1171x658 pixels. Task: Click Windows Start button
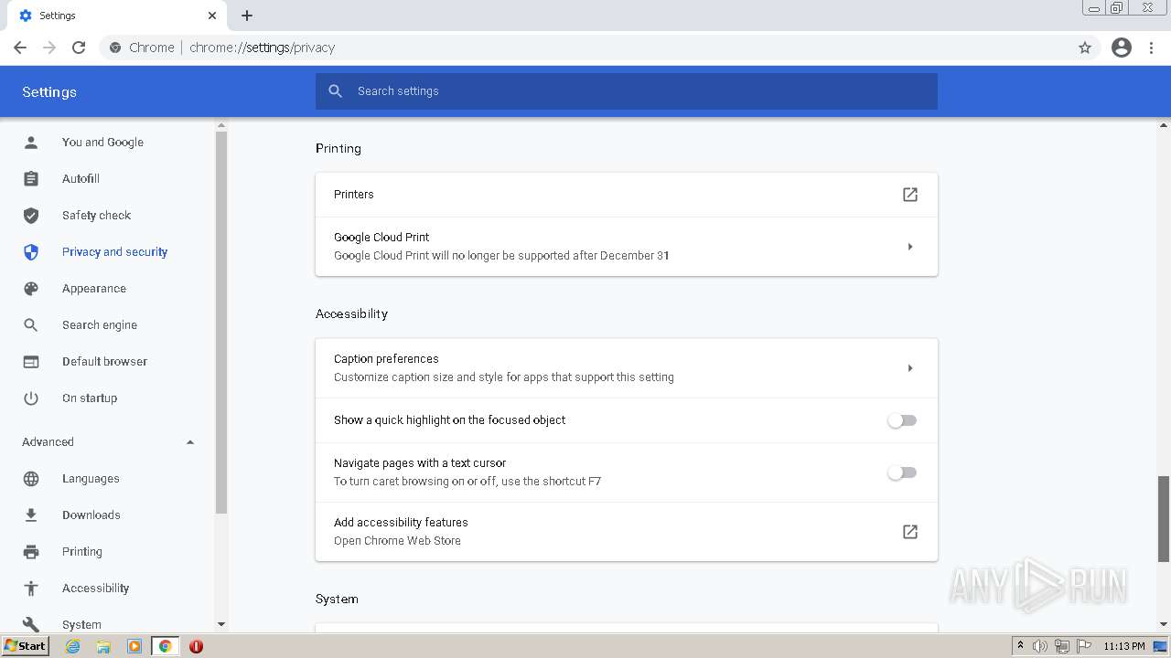[x=26, y=646]
